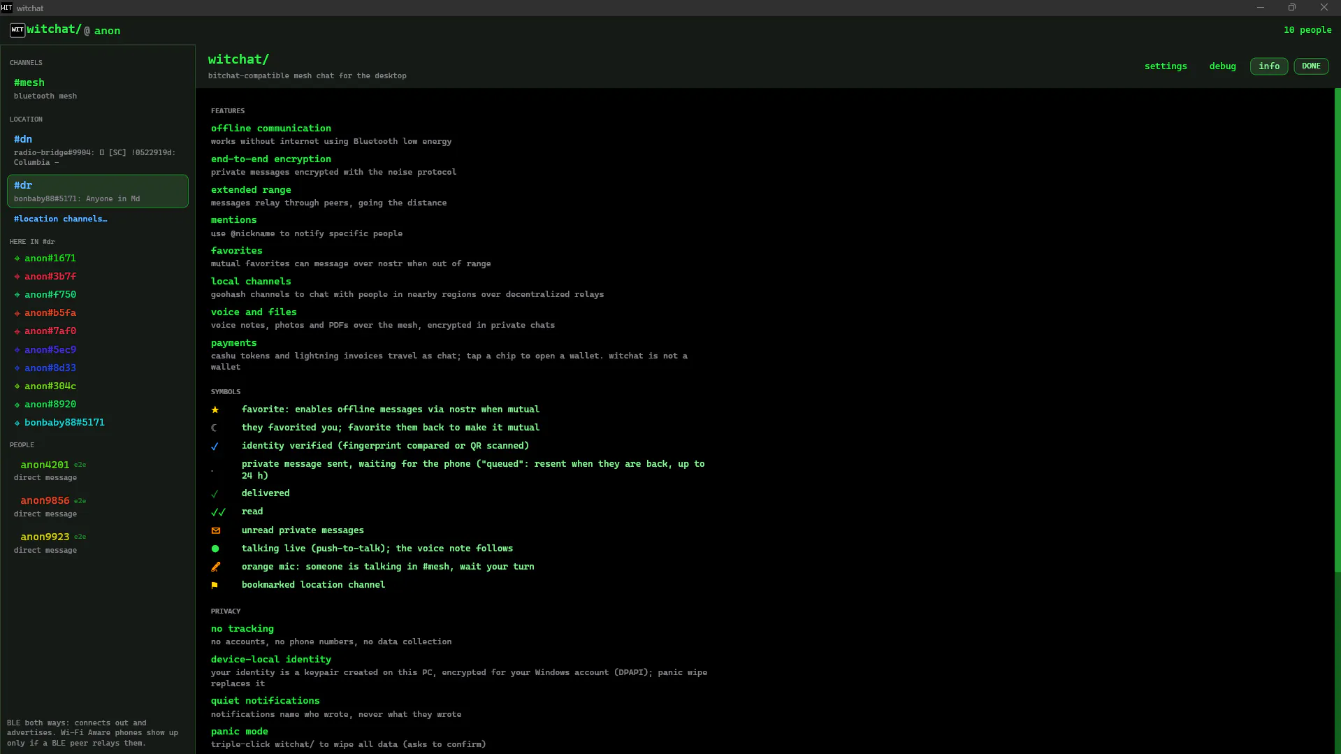Open the #location channels… link
1341x754 pixels.
(61, 219)
